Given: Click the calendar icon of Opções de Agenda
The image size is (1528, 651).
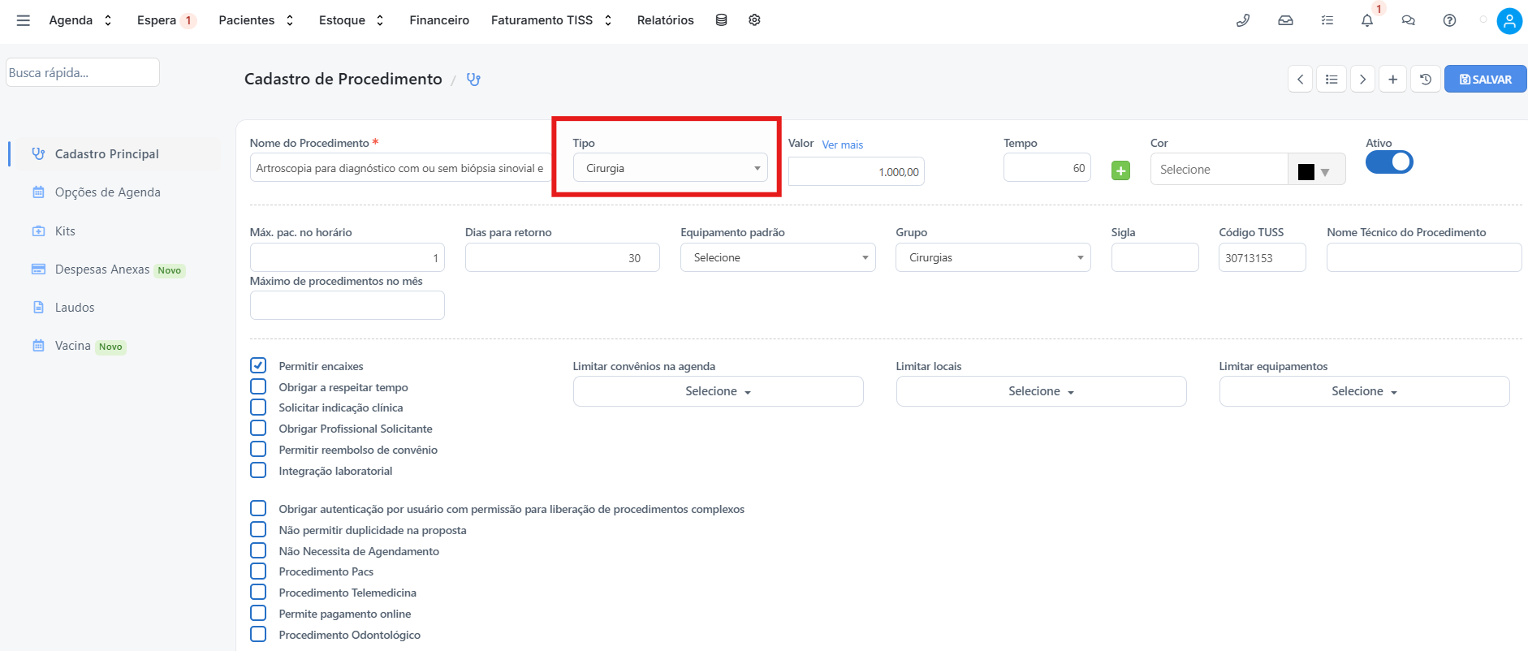Looking at the screenshot, I should [x=38, y=192].
